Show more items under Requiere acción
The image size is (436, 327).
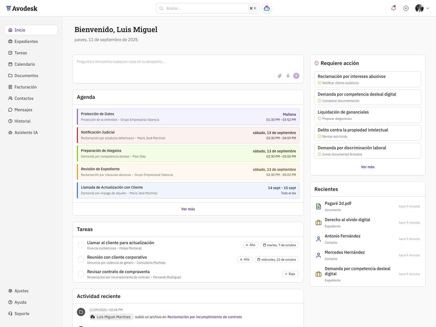point(367,167)
